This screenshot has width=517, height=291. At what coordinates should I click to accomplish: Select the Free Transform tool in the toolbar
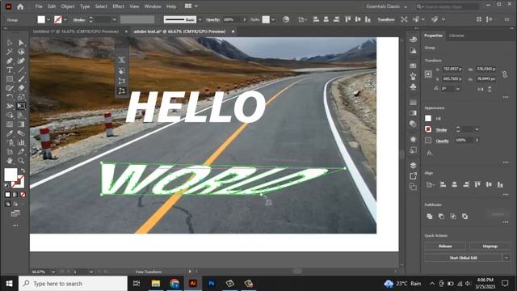click(x=21, y=106)
